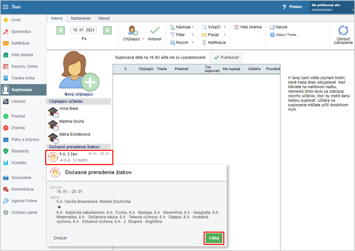Open Web stránka house icon in sidebar
355x251 pixels.
click(6, 55)
